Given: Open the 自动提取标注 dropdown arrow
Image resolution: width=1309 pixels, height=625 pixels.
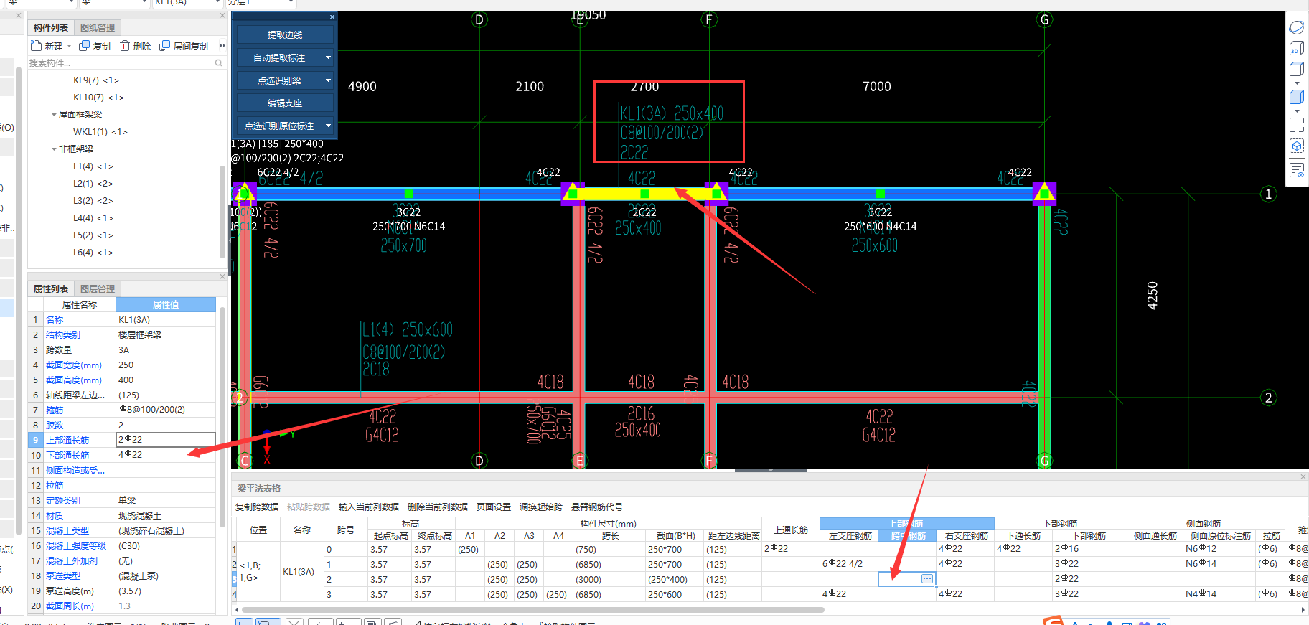Looking at the screenshot, I should [328, 57].
